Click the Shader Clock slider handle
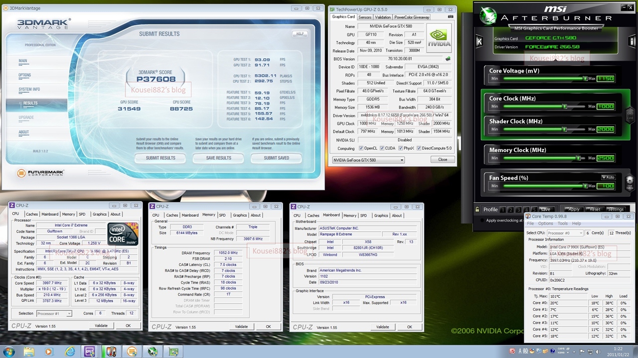This screenshot has height=358, width=638. 565,129
